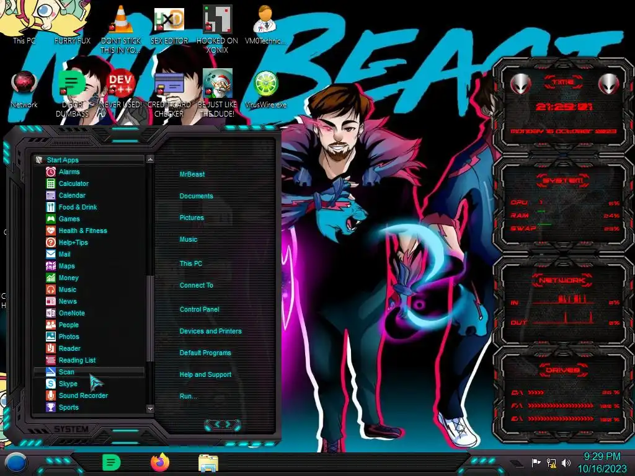Open This PC from start menu right pane
Screen dimensions: 635x476
pyautogui.click(x=191, y=263)
